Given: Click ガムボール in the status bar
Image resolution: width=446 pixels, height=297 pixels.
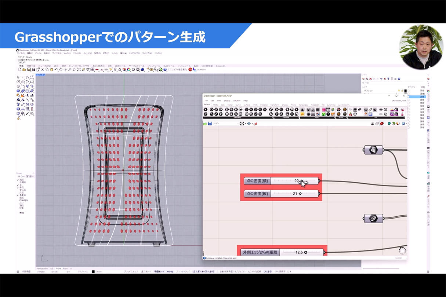Looking at the screenshot, I should [203, 272].
